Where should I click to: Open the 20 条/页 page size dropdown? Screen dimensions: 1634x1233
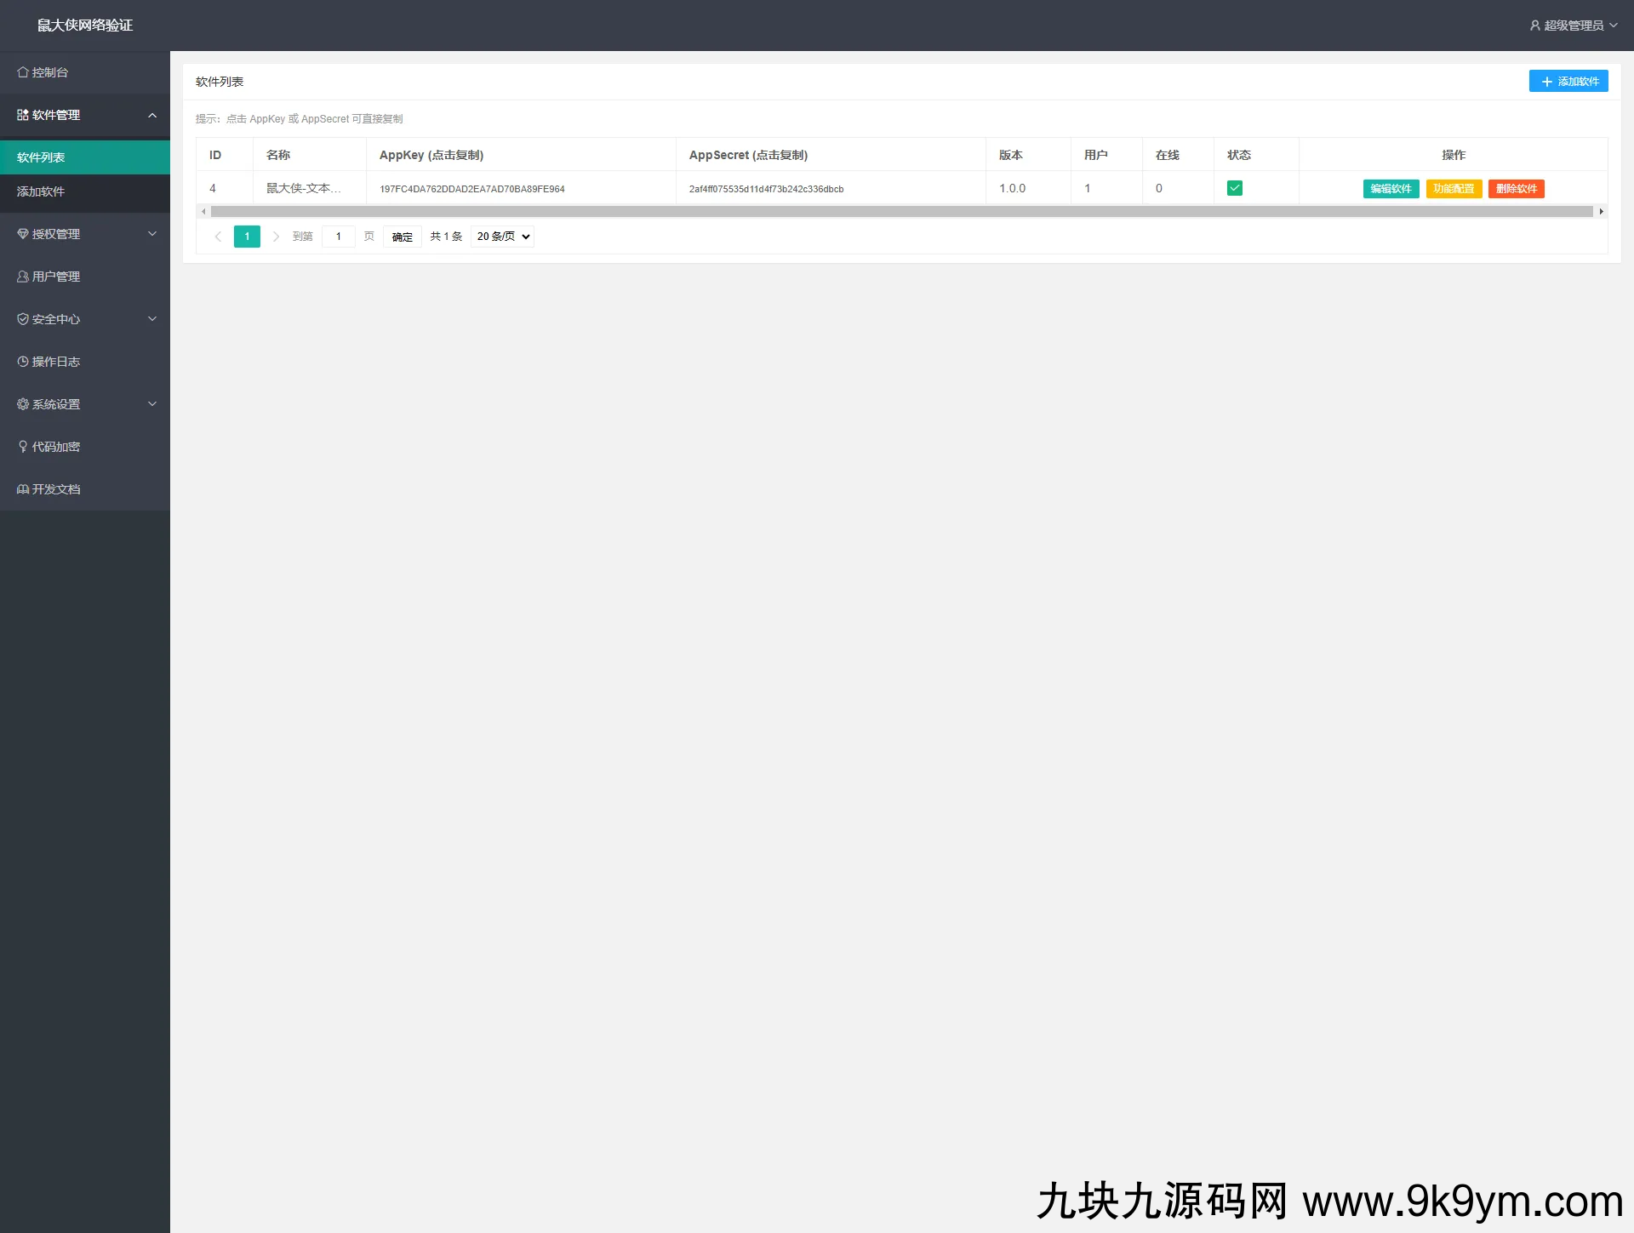(502, 237)
